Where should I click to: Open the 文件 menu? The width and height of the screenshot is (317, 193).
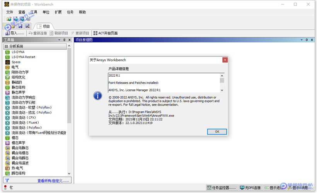click(x=10, y=12)
